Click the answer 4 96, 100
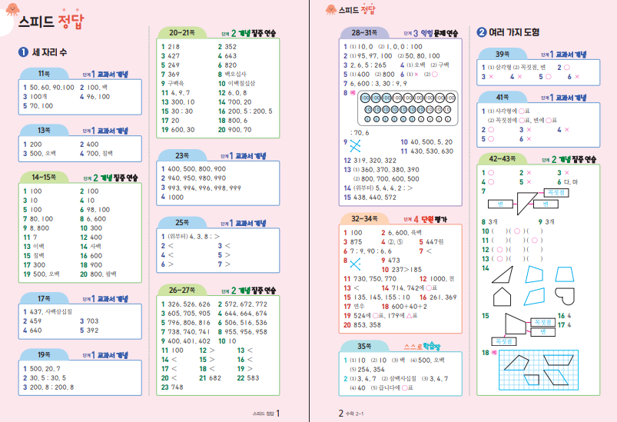The height and width of the screenshot is (422, 617). coord(95,96)
